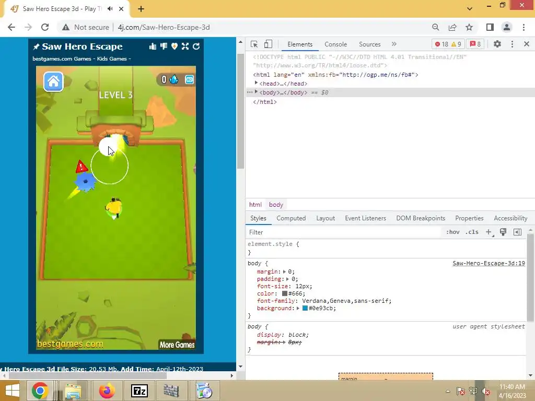Add new style rule with plus icon
The image size is (535, 401).
point(489,232)
